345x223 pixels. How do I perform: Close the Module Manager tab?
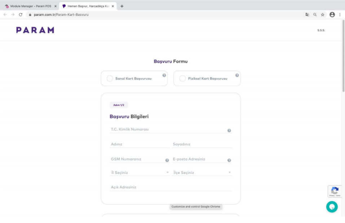56,6
